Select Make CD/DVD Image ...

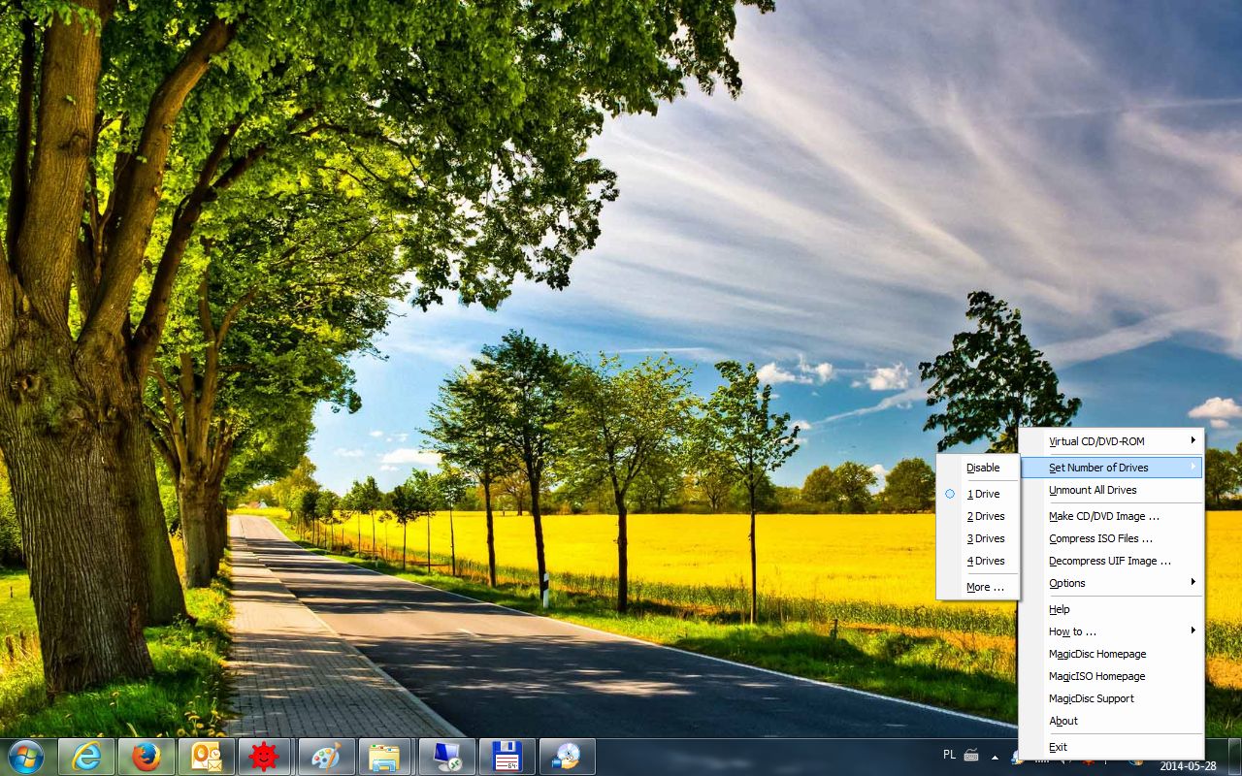click(1111, 516)
